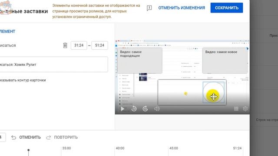Edit the start time field 31:24
278x156 pixels.
[x=79, y=45]
